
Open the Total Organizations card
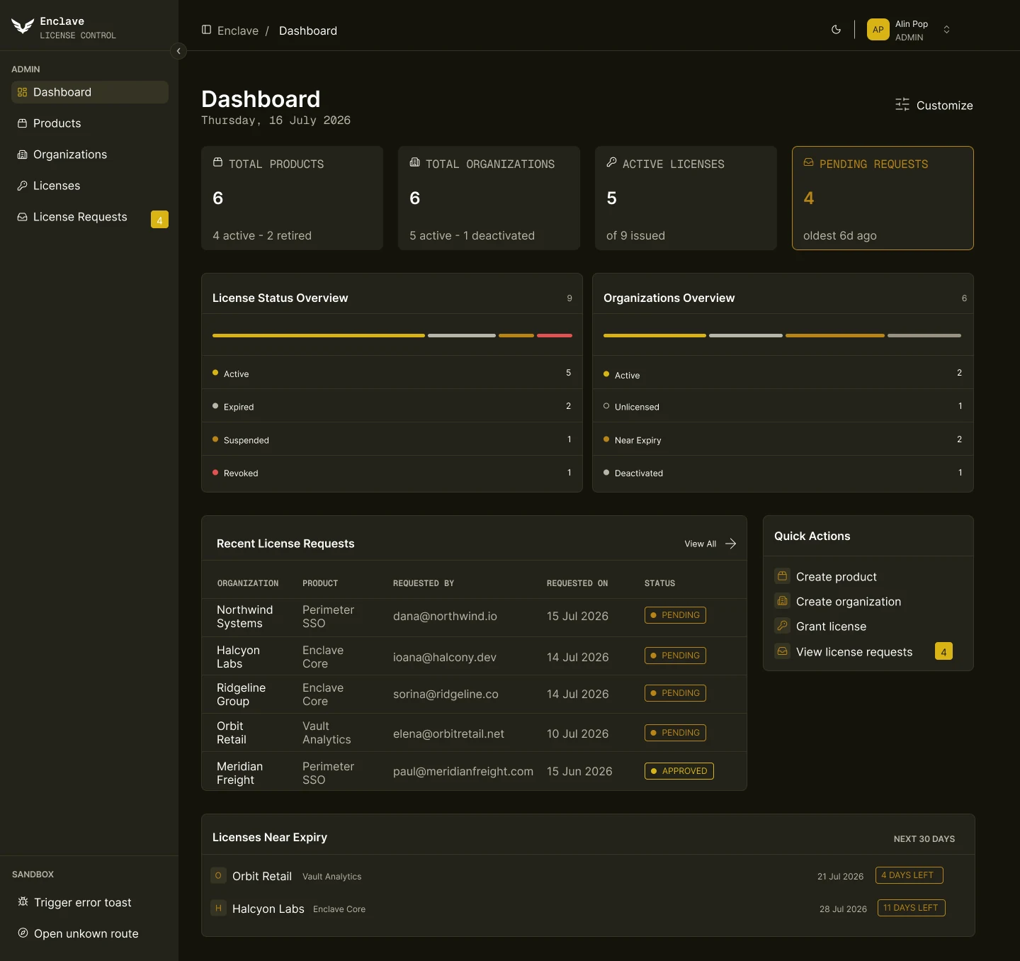coord(489,198)
